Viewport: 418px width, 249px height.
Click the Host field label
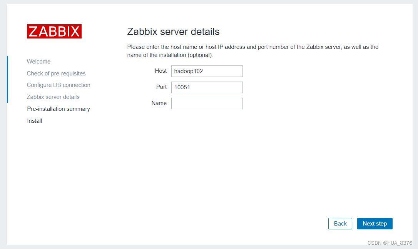(x=161, y=71)
